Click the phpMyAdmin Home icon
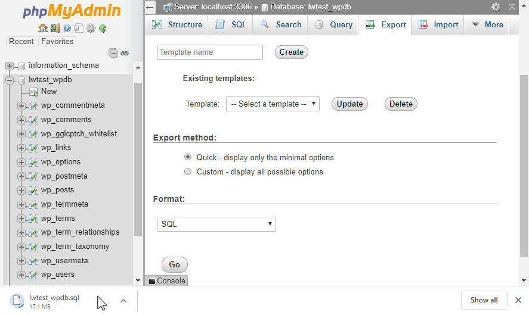529x315 pixels. pyautogui.click(x=42, y=28)
